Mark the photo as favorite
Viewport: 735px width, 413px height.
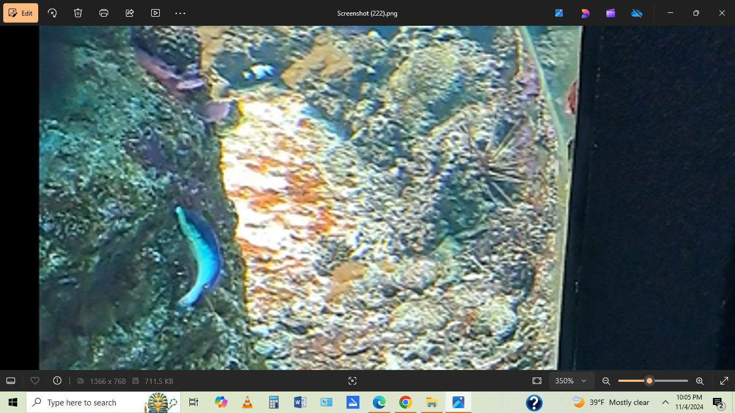point(35,381)
